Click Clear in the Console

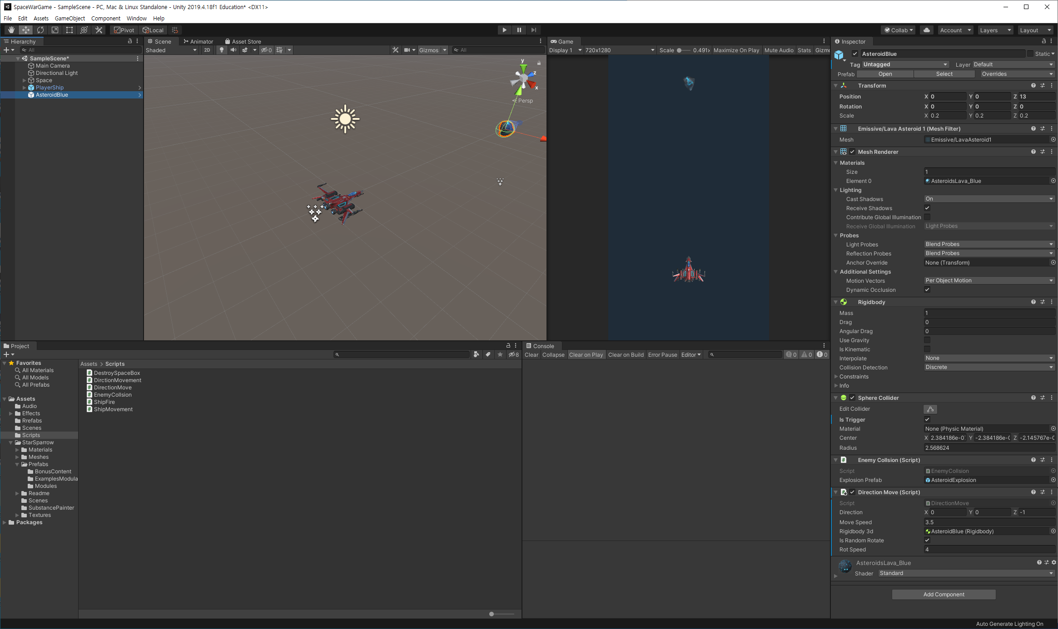tap(531, 354)
